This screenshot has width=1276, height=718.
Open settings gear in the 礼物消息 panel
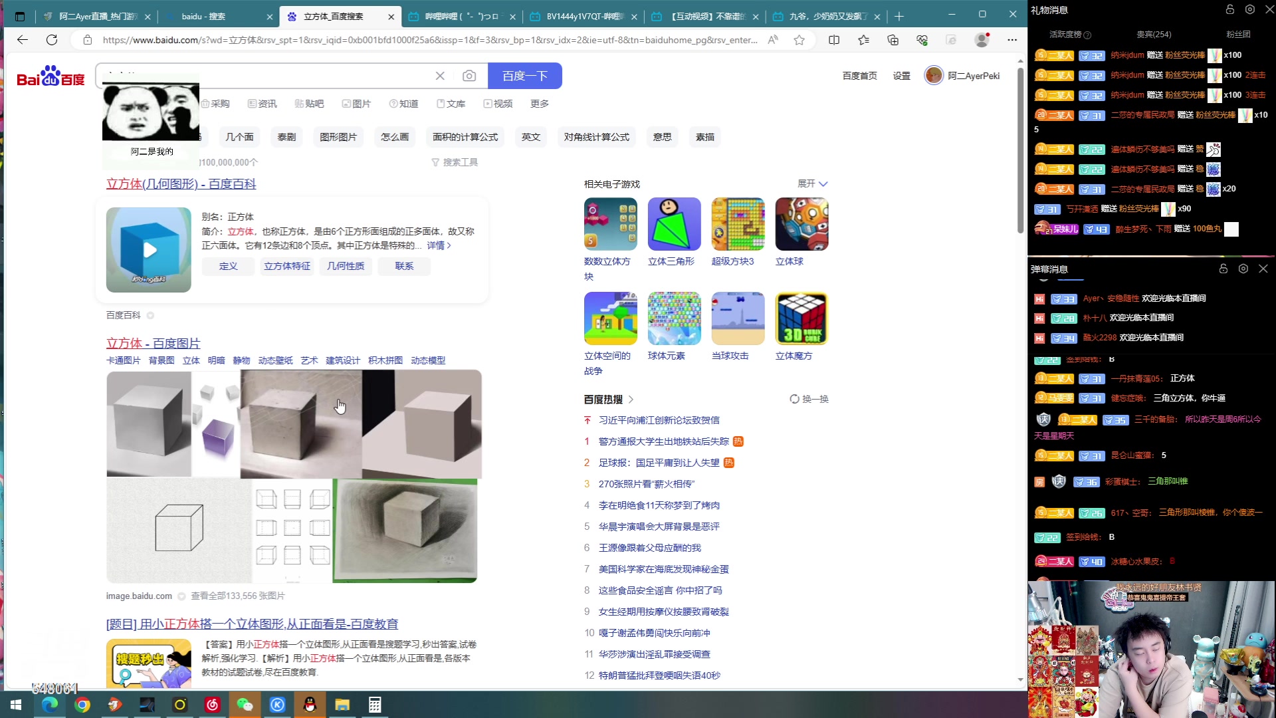[x=1250, y=9]
